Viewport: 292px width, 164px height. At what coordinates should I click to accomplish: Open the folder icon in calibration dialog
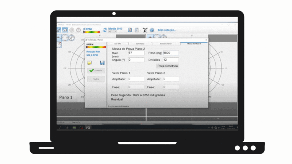coord(89,63)
